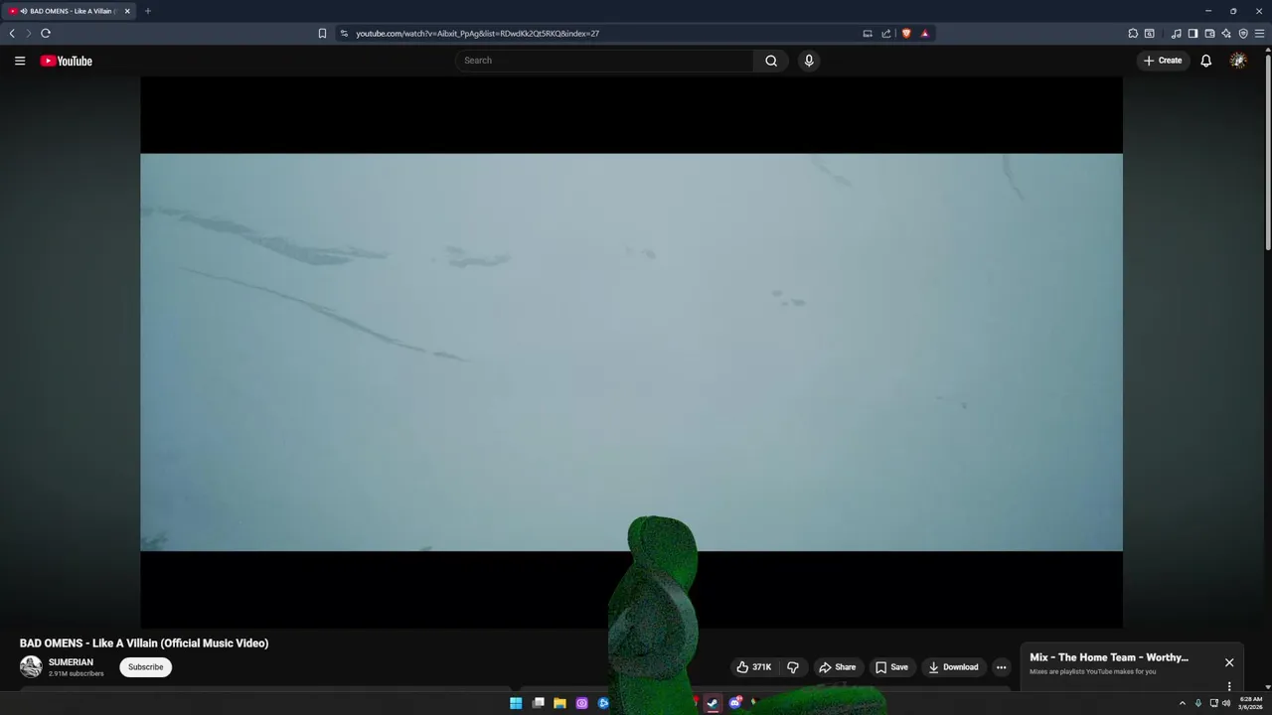
Task: Mute the tab with the speaker icon
Action: click(23, 11)
